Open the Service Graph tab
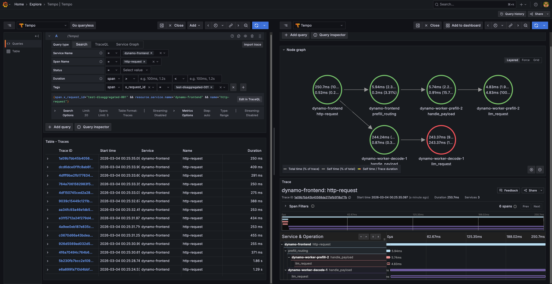 pyautogui.click(x=127, y=44)
